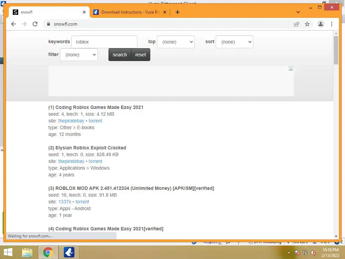Open thepiratebay link for result 1
Image resolution: width=345 pixels, height=259 pixels.
coord(71,121)
